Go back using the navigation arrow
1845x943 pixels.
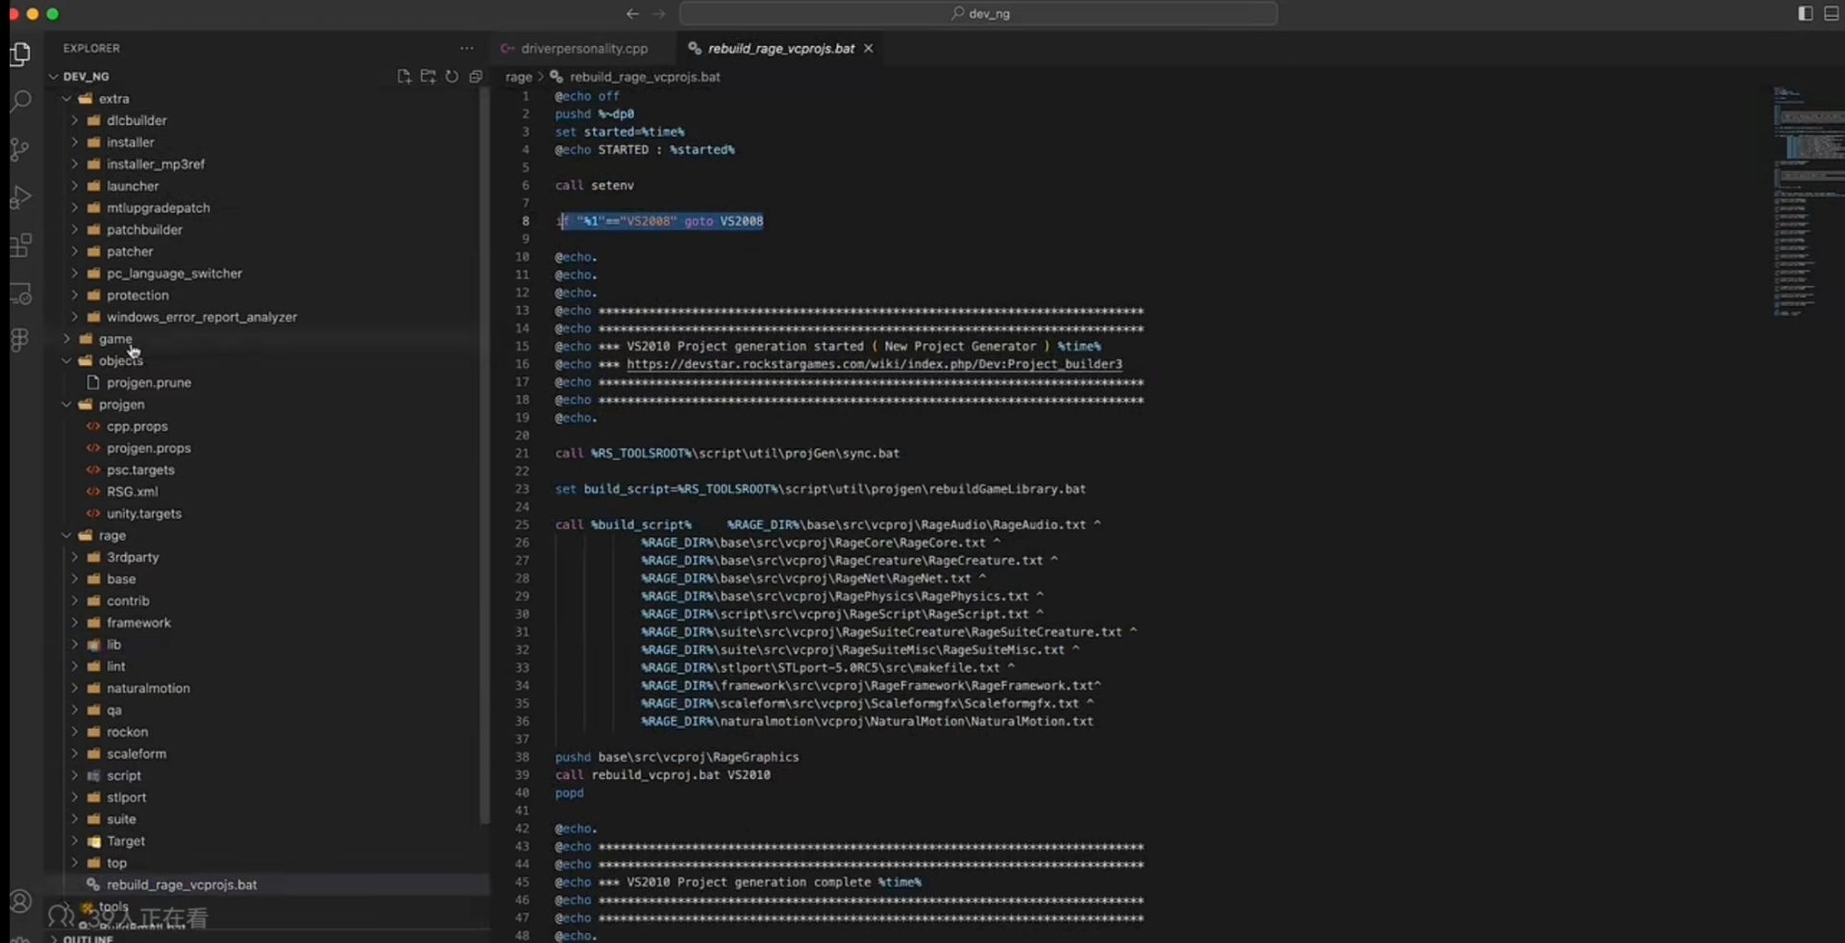631,13
